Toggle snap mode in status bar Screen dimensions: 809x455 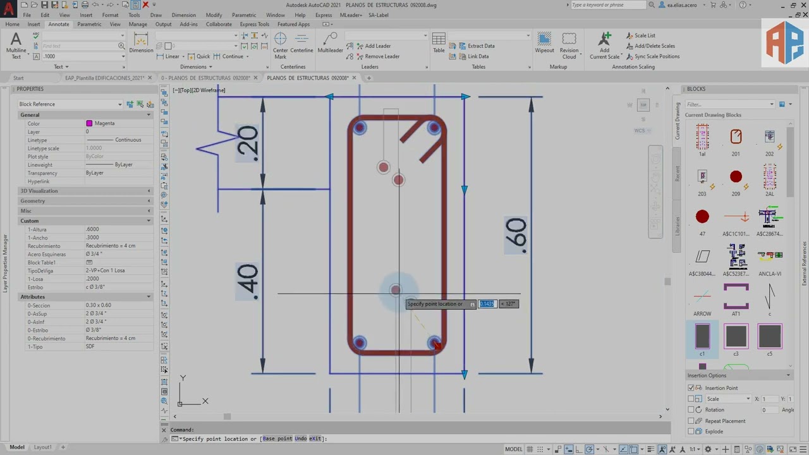540,449
